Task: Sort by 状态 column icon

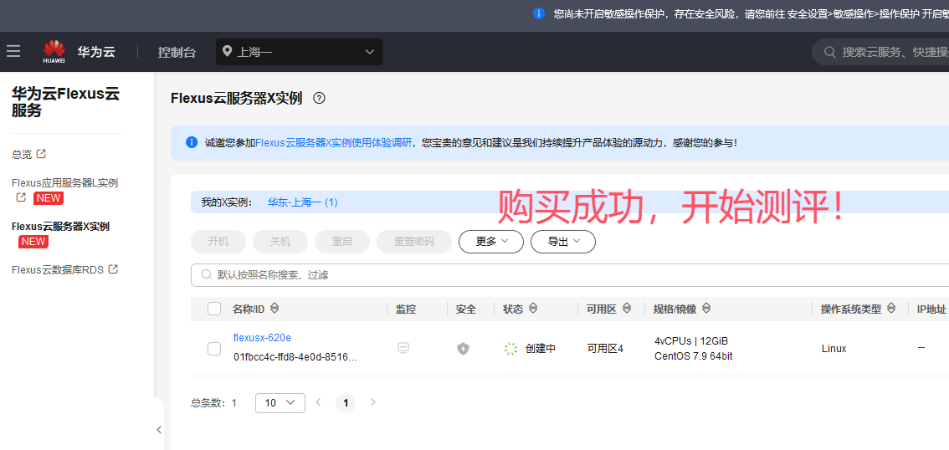Action: coord(532,309)
